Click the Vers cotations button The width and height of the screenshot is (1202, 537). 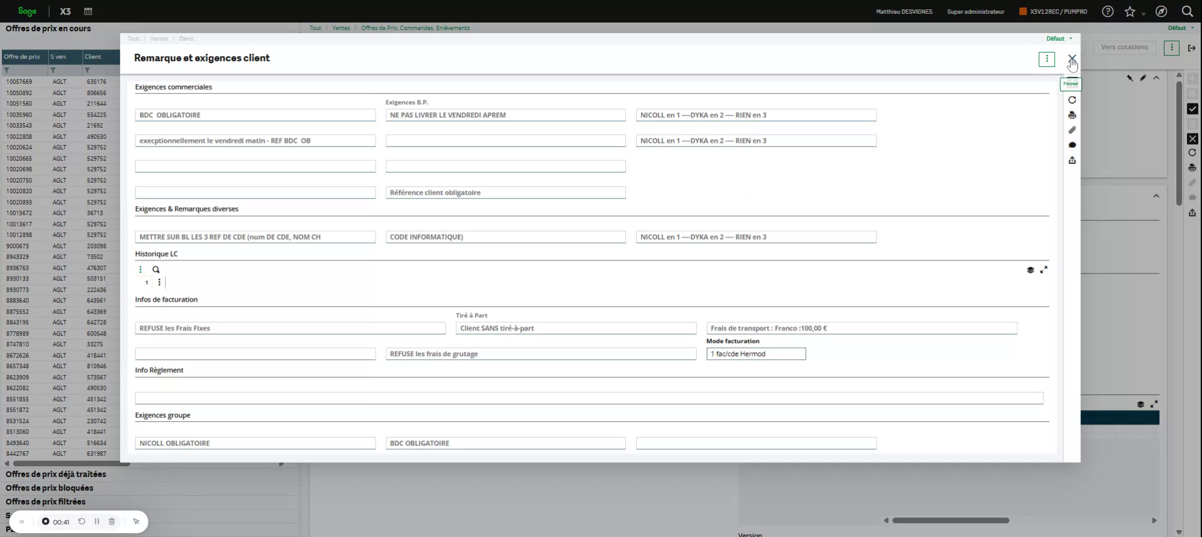tap(1124, 48)
